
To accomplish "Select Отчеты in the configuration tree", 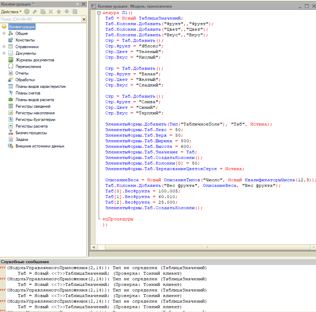I will (22, 73).
